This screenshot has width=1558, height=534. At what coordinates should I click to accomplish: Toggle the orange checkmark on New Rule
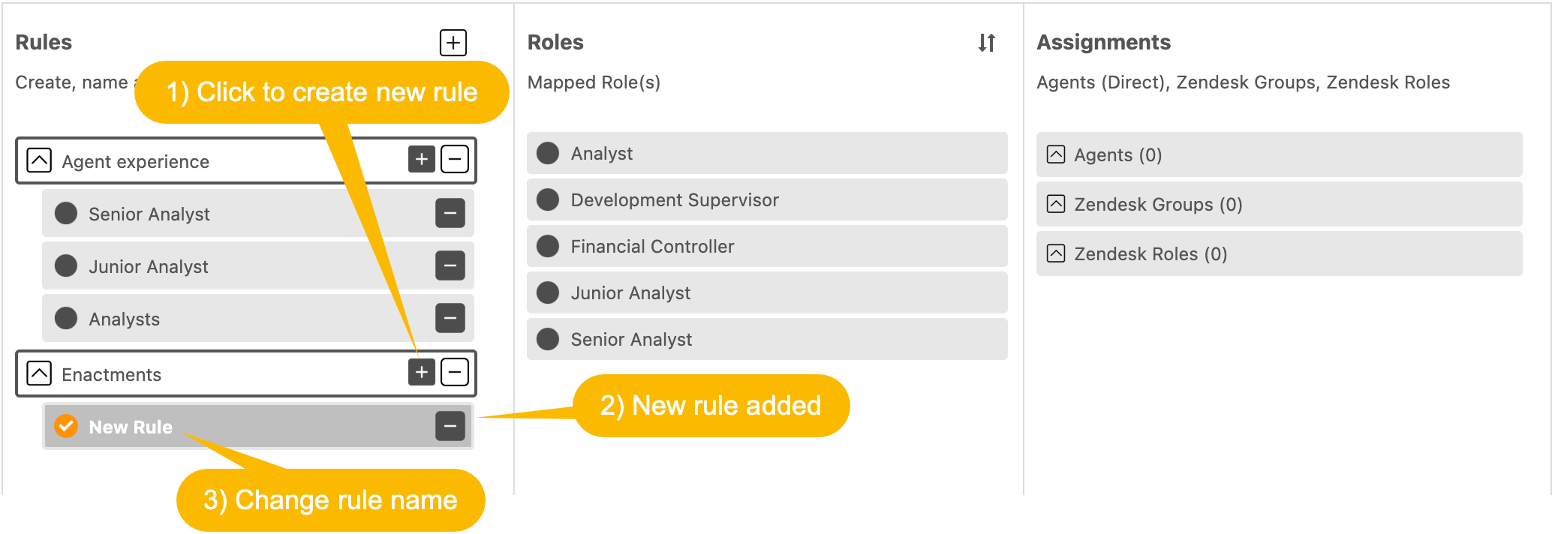[66, 426]
